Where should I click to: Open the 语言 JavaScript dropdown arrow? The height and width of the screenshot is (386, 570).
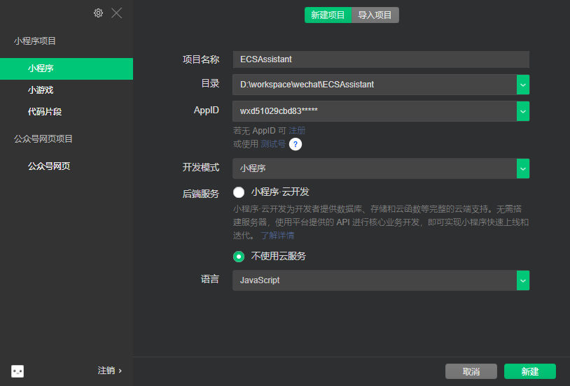click(x=523, y=280)
